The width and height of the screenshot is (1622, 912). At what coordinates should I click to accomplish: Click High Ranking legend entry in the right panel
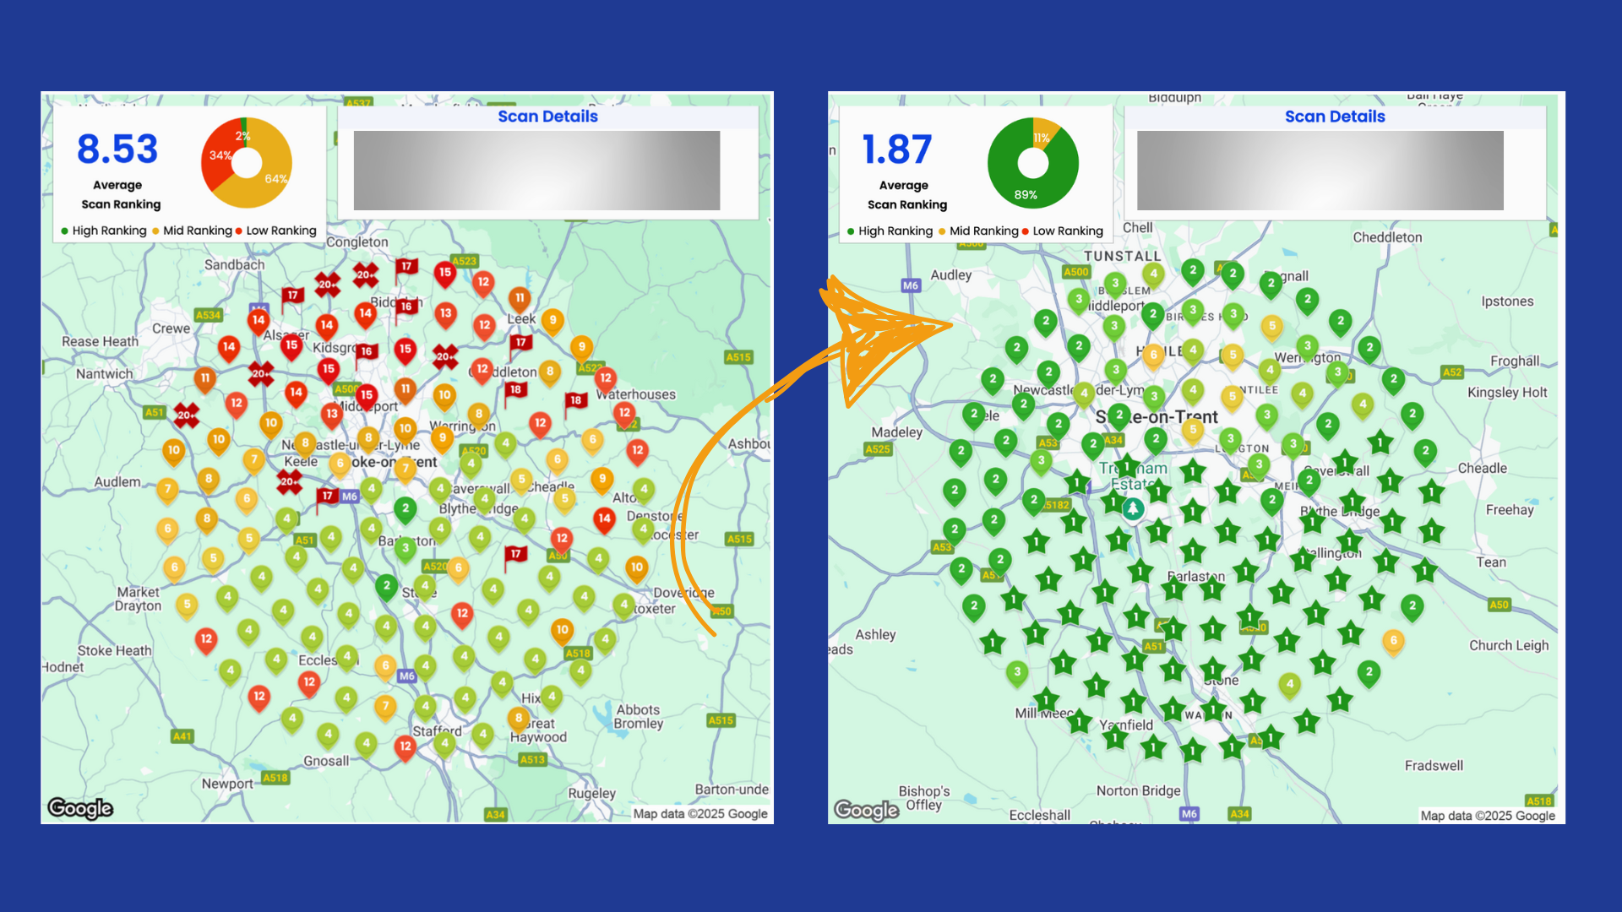point(890,231)
